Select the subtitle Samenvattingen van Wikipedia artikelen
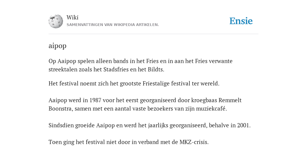The height and width of the screenshot is (153, 307). tap(113, 25)
